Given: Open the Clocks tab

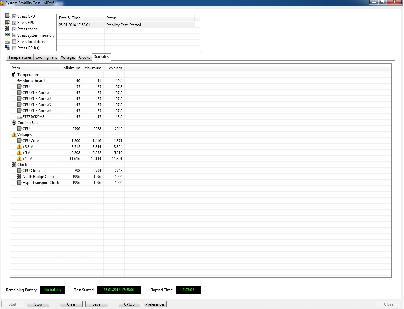Looking at the screenshot, I should click(84, 57).
